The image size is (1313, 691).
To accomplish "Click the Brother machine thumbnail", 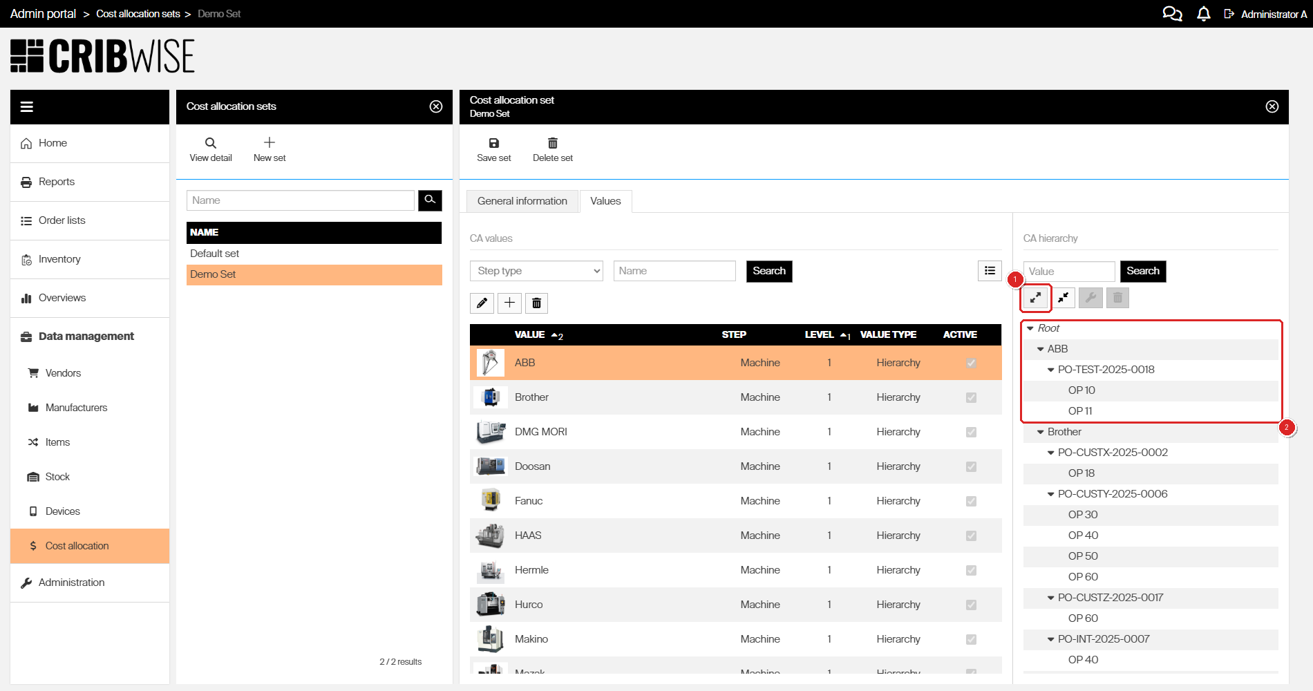I will pos(491,397).
